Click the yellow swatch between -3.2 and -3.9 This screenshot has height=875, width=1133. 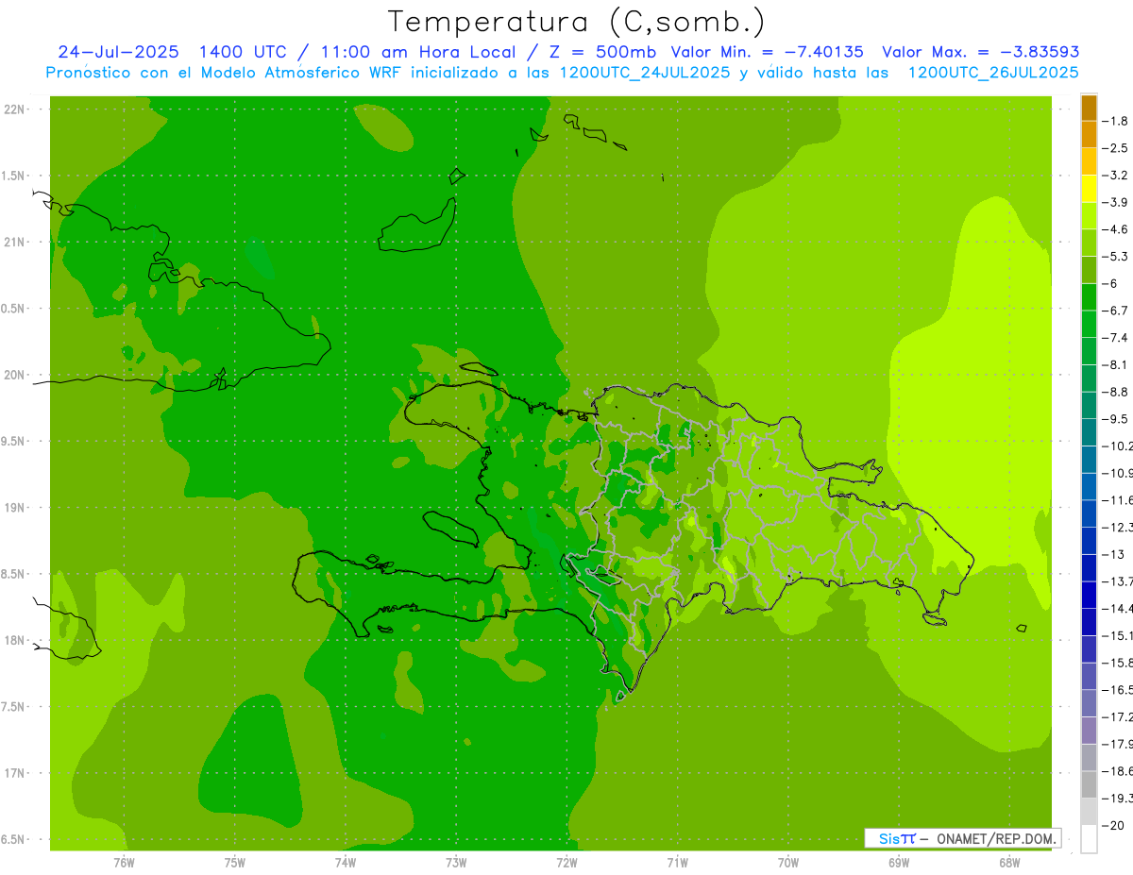(x=1089, y=189)
